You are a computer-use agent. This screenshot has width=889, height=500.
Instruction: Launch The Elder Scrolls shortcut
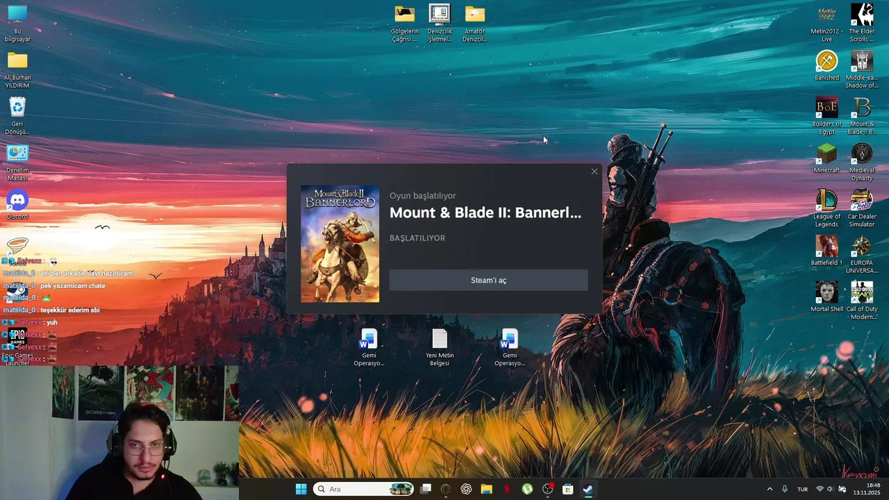click(x=862, y=24)
